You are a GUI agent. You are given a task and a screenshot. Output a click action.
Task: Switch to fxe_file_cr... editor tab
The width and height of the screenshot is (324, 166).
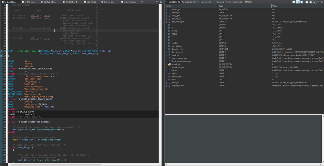[x=107, y=2]
